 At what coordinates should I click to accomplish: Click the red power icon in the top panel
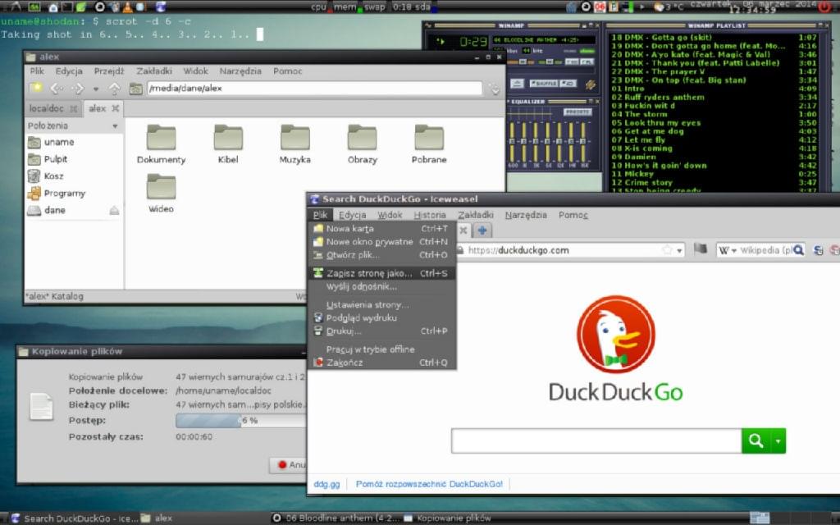[x=825, y=7]
